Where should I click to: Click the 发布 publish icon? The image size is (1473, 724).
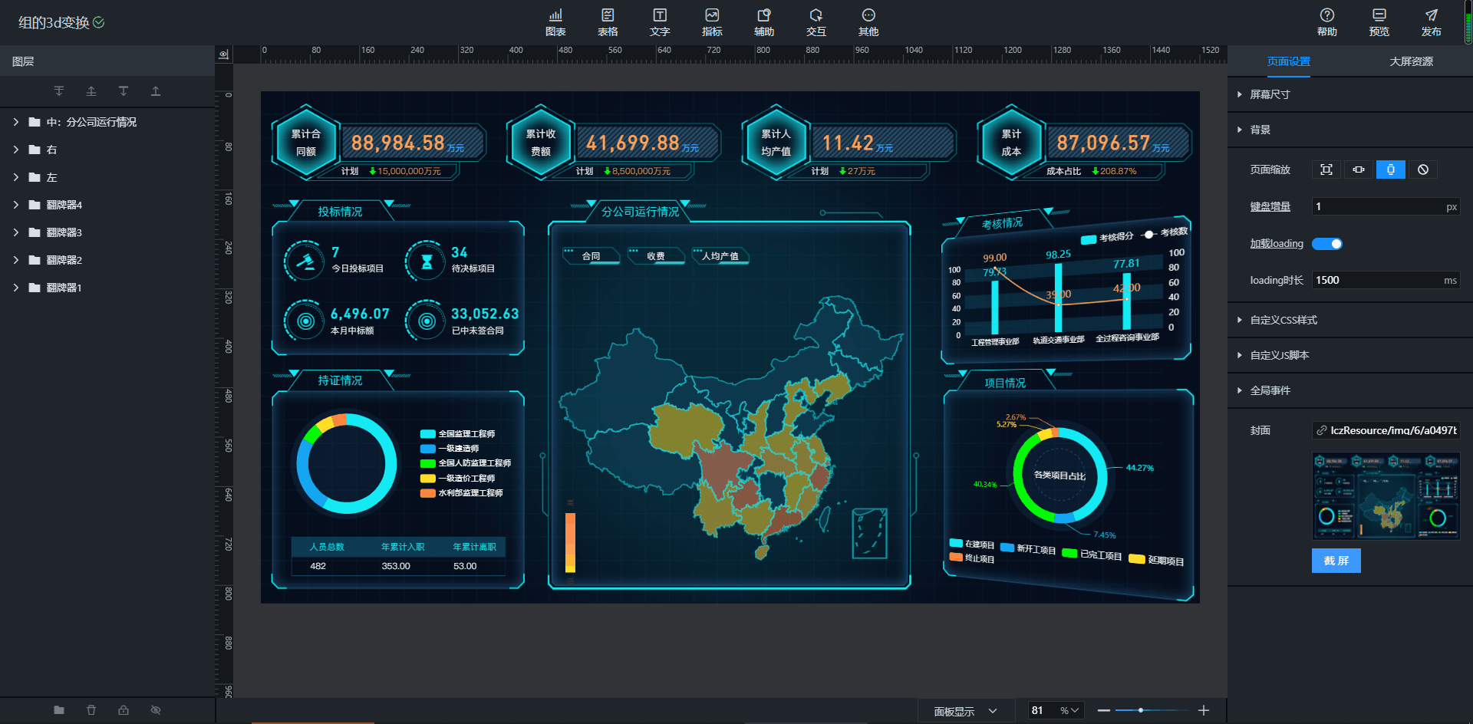pos(1431,22)
